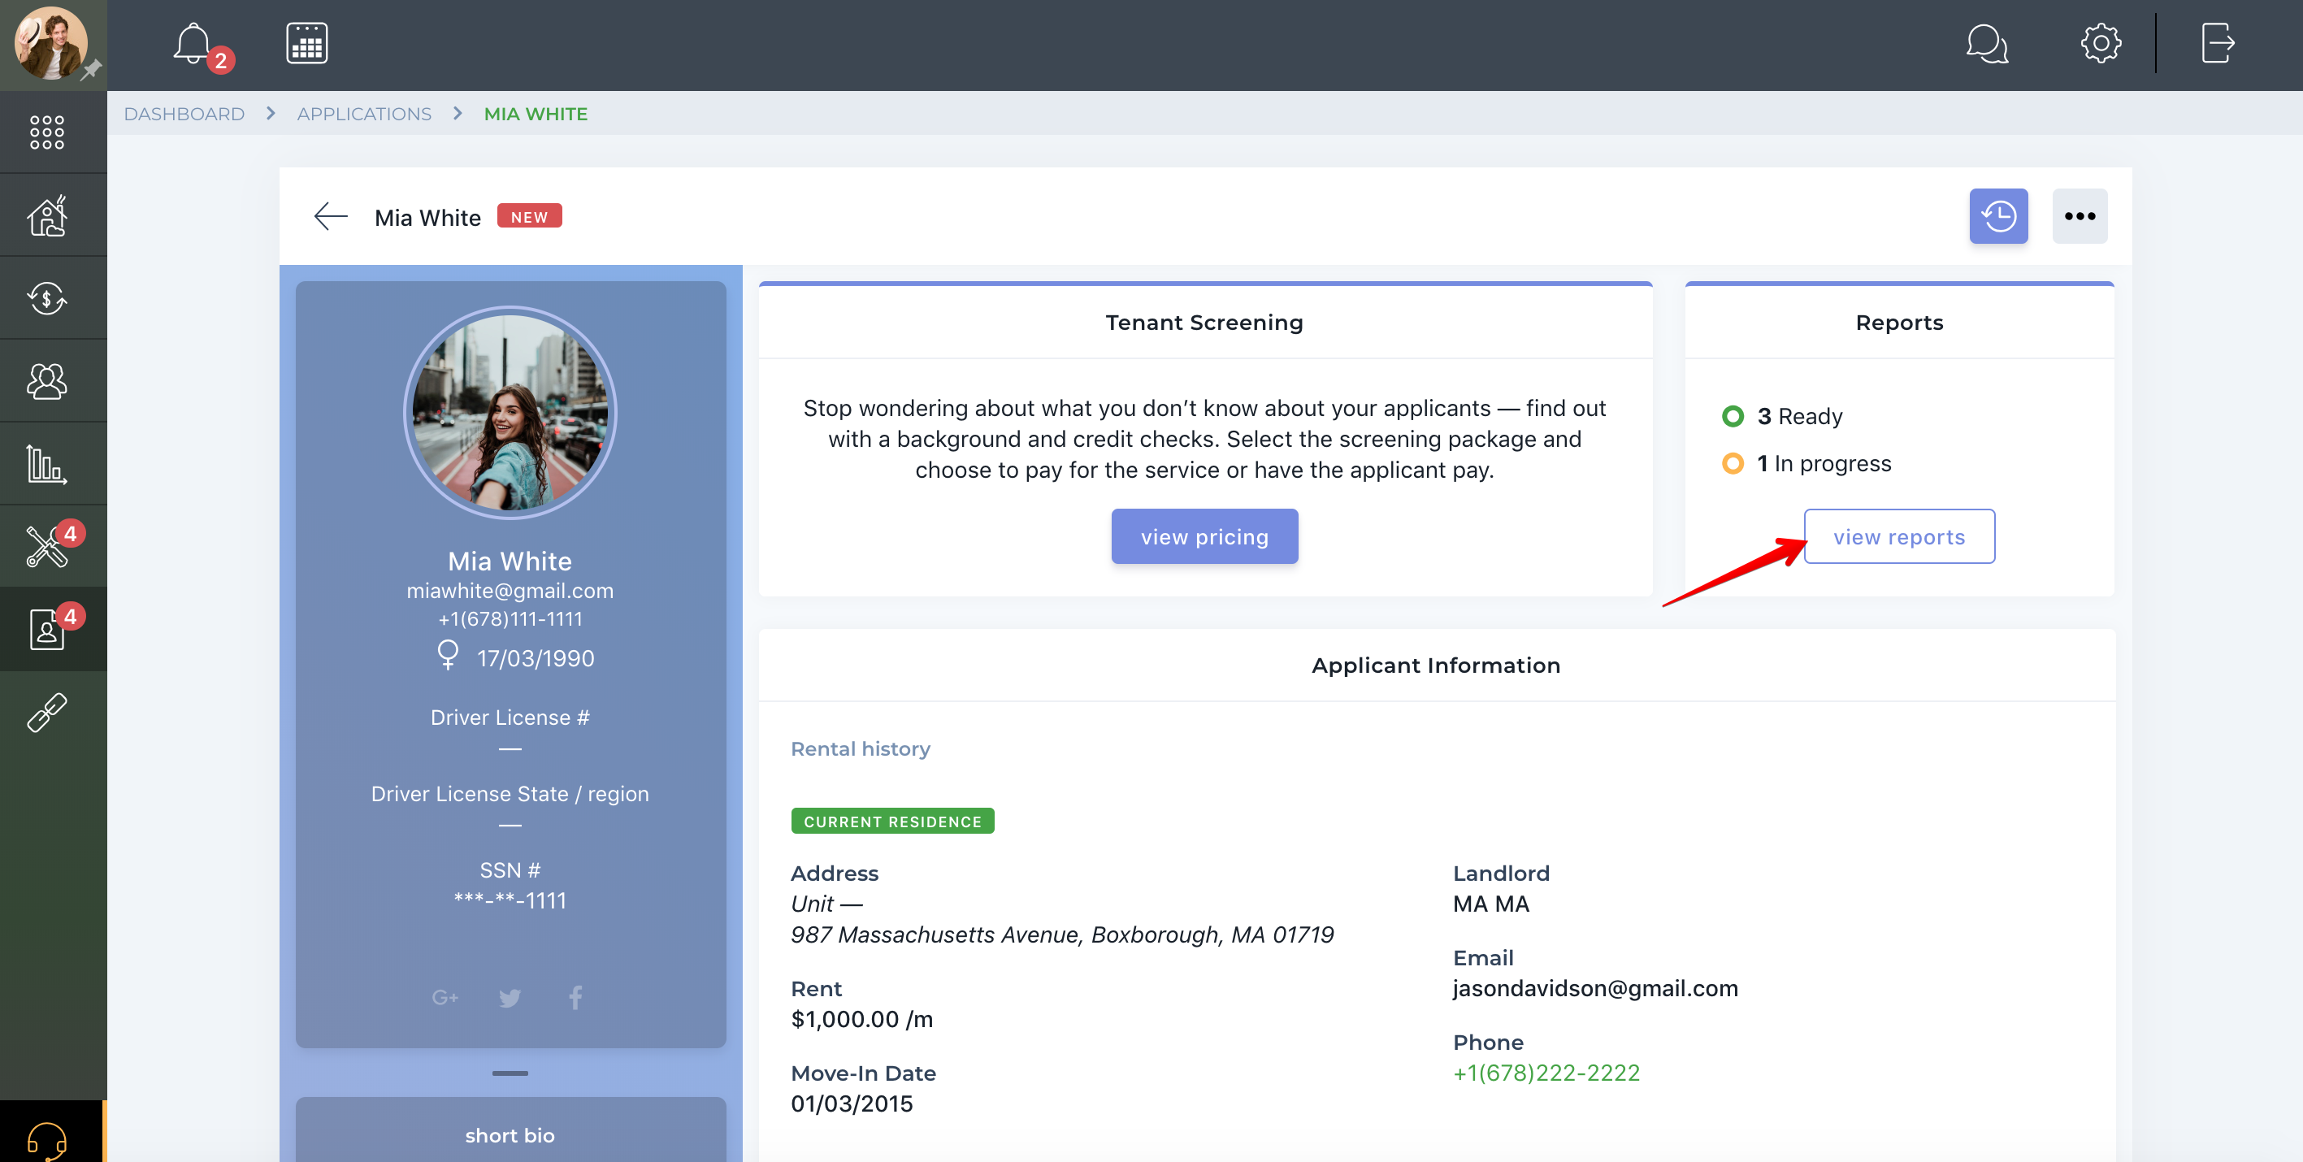
Task: Click the masked SSN ***-**-1111
Action: (x=510, y=900)
